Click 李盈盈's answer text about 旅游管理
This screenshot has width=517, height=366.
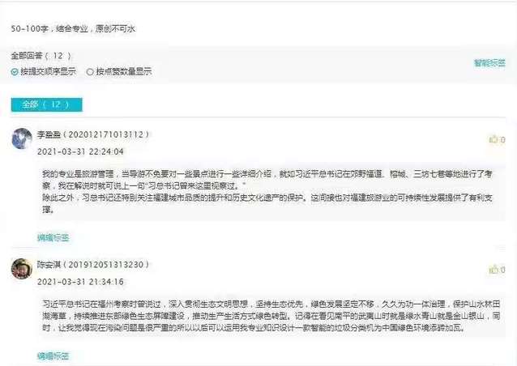click(x=267, y=192)
